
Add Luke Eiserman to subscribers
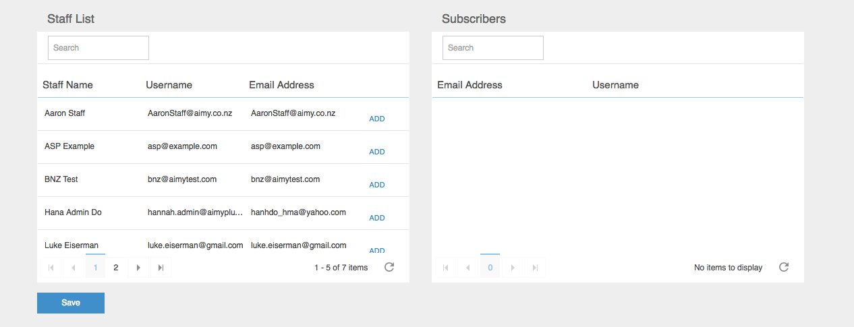[377, 251]
